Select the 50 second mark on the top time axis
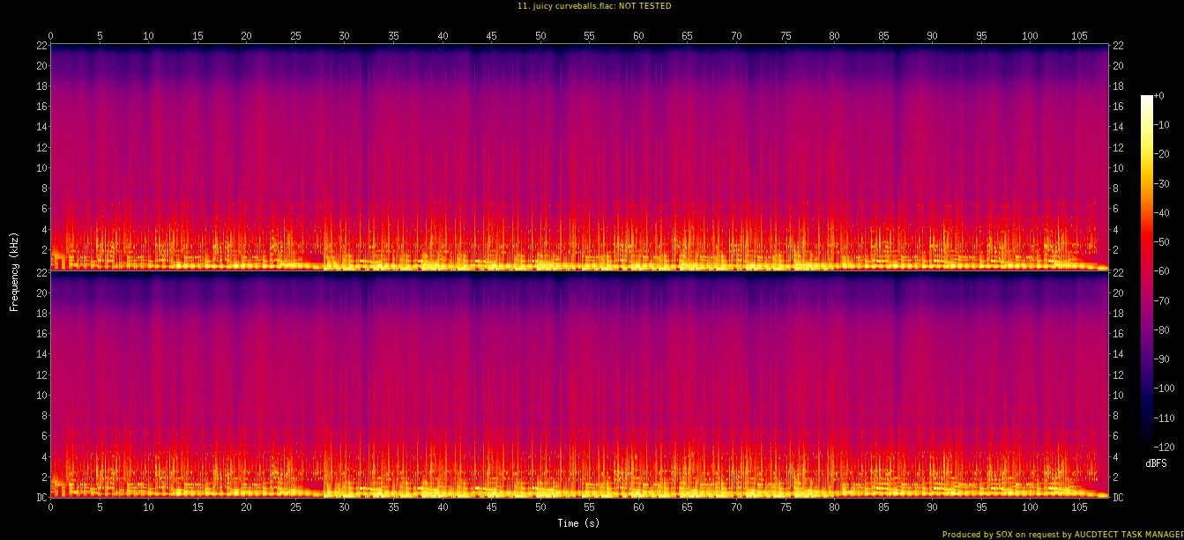Image resolution: width=1184 pixels, height=540 pixels. point(540,36)
